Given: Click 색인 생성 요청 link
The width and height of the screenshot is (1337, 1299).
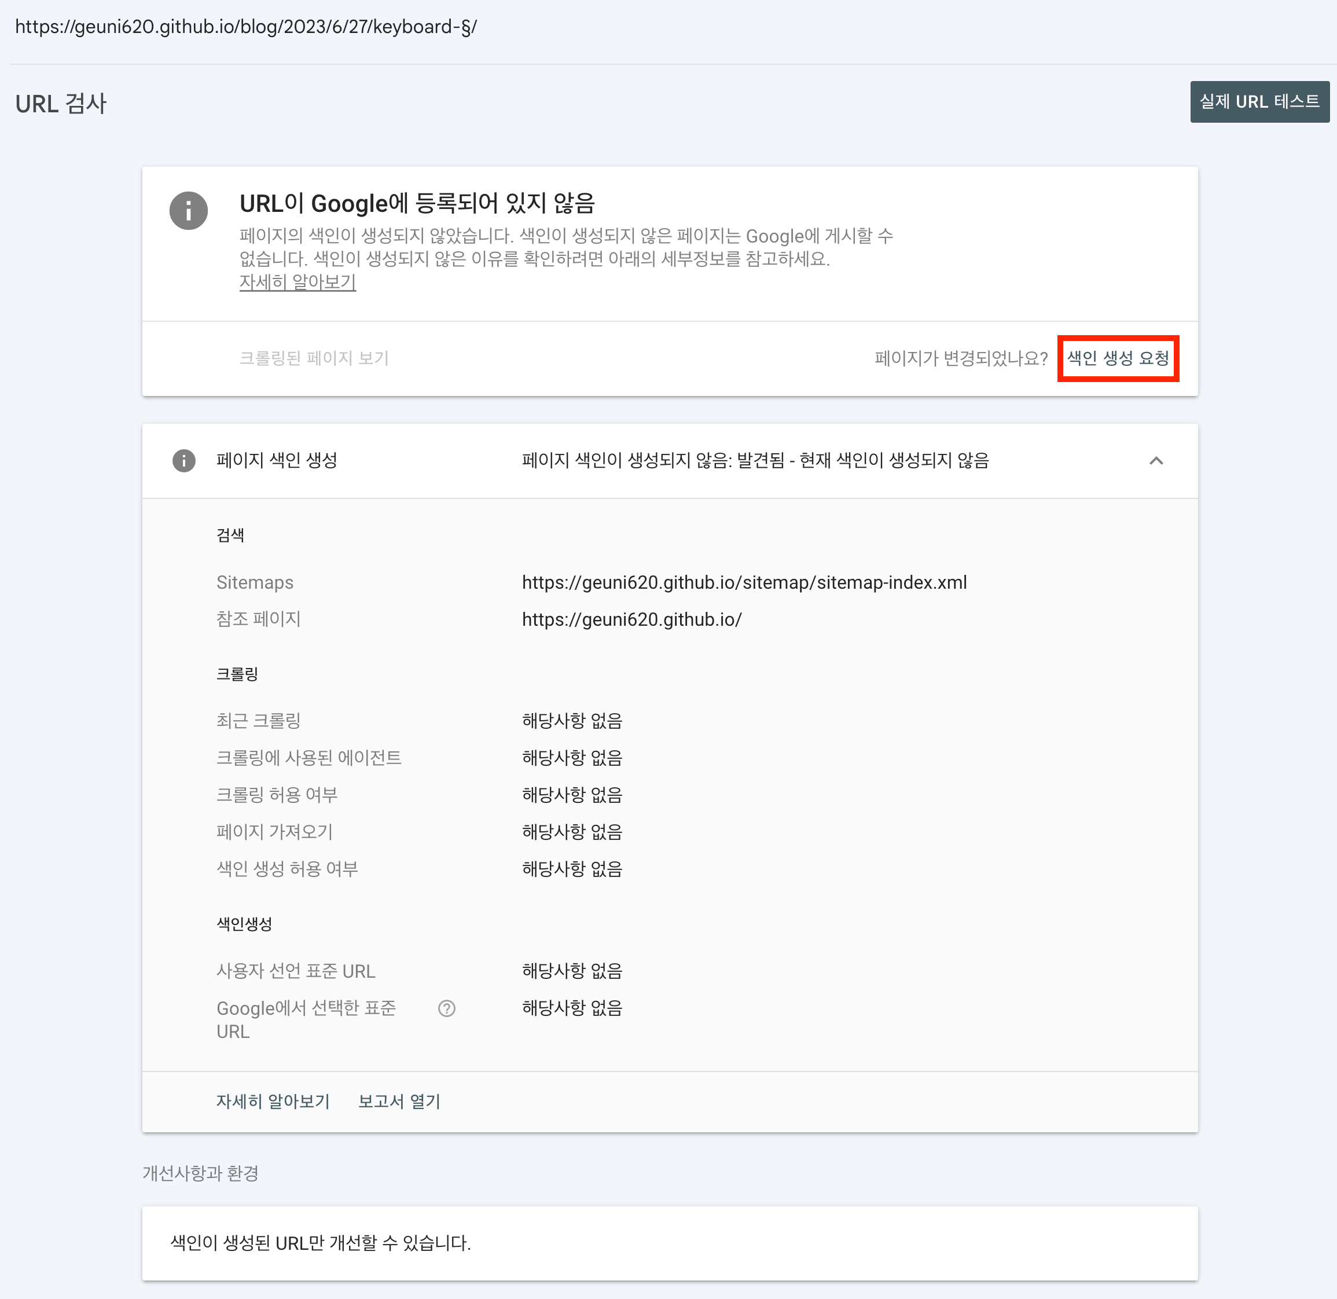Looking at the screenshot, I should pyautogui.click(x=1118, y=358).
